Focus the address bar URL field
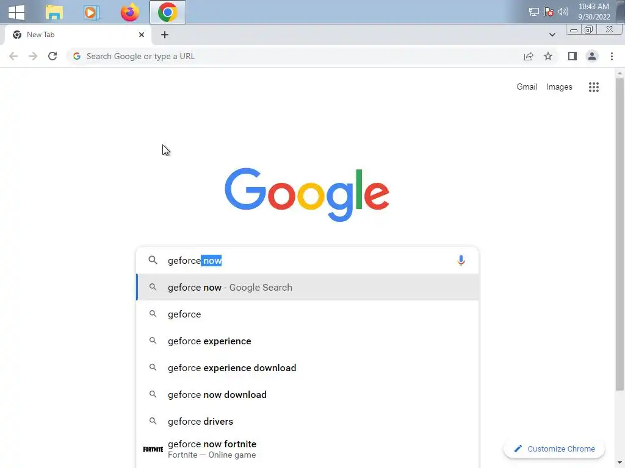 point(295,56)
